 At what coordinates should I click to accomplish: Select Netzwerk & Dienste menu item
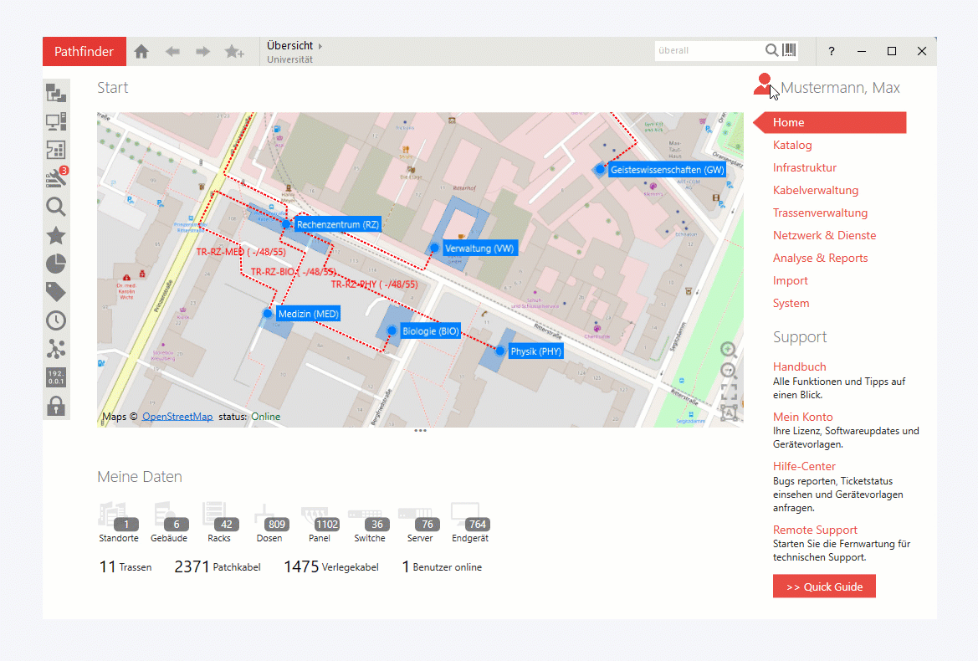tap(824, 235)
